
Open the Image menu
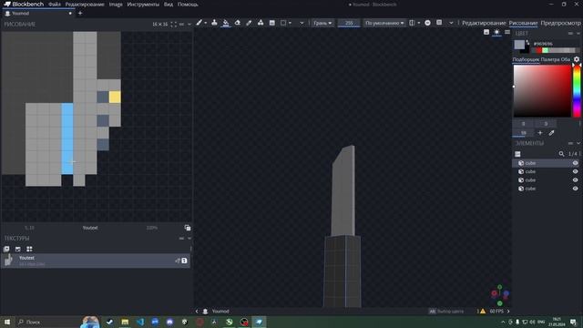coord(116,5)
